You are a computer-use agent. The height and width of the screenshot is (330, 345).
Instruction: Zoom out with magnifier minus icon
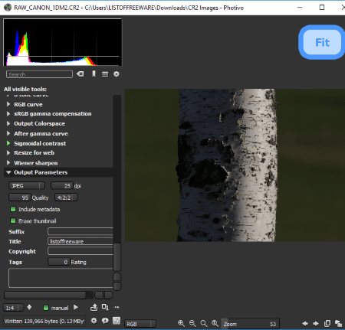(x=192, y=323)
